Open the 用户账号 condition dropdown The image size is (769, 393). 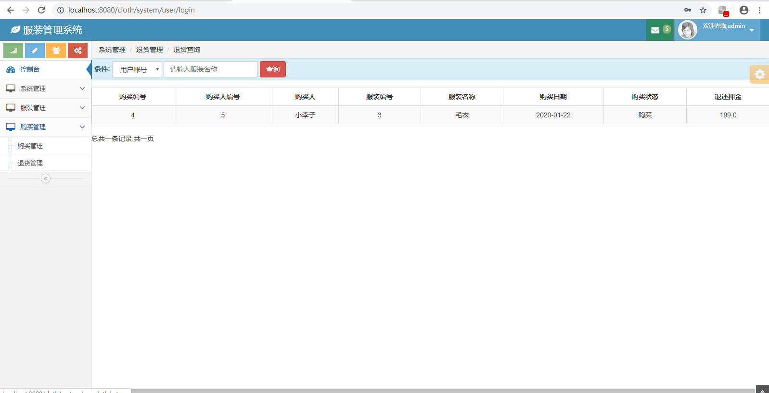137,69
